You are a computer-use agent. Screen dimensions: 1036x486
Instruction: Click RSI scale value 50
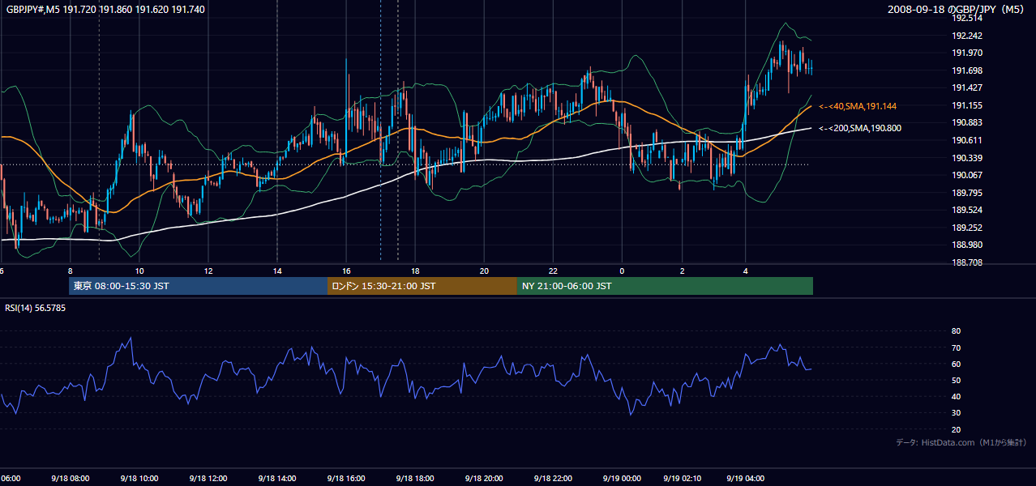click(956, 380)
